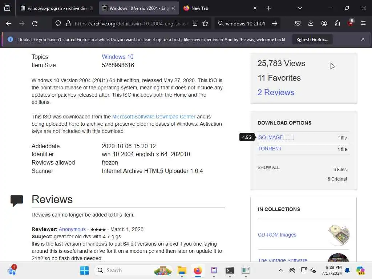View site security padlock info
The width and height of the screenshot is (372, 279).
(68, 24)
